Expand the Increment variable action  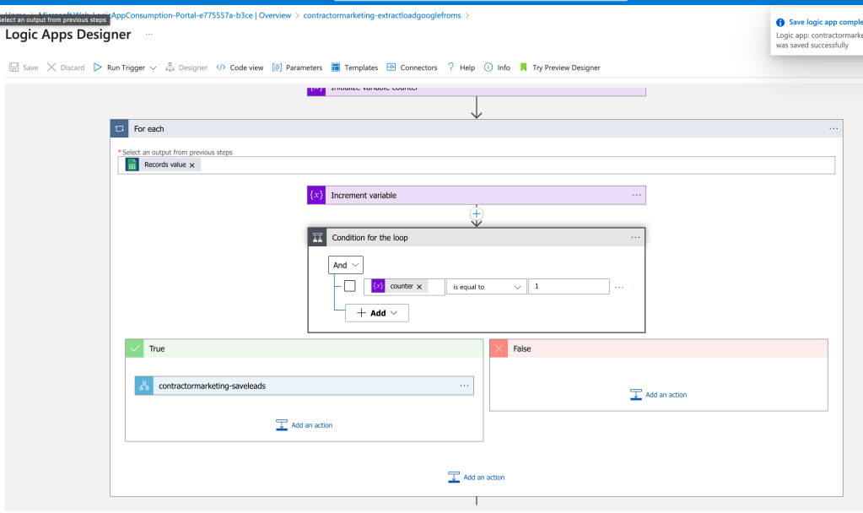[476, 196]
